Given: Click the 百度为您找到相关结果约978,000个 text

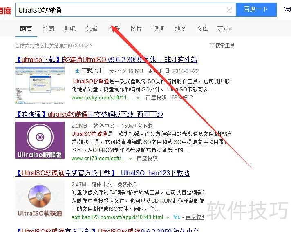Looking at the screenshot, I should (54, 46).
